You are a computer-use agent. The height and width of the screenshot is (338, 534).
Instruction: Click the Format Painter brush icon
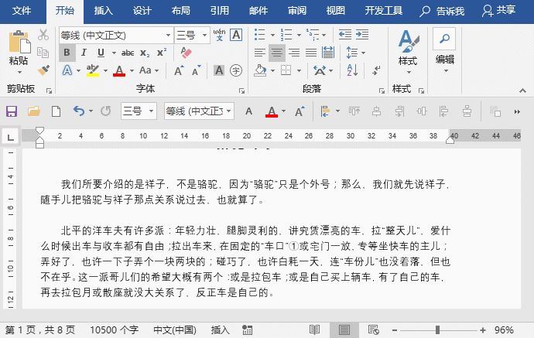43,70
